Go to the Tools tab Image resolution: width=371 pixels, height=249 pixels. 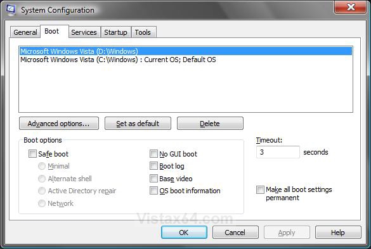[x=143, y=32]
